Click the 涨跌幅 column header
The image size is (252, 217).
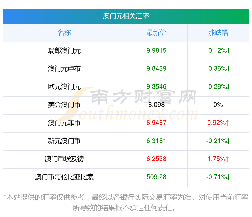click(218, 33)
